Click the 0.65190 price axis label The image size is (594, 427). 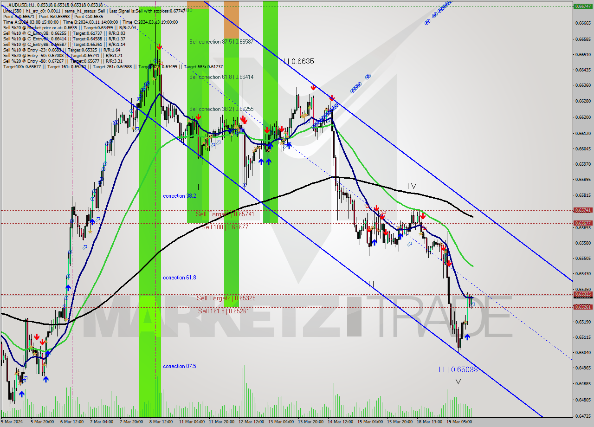(582, 322)
